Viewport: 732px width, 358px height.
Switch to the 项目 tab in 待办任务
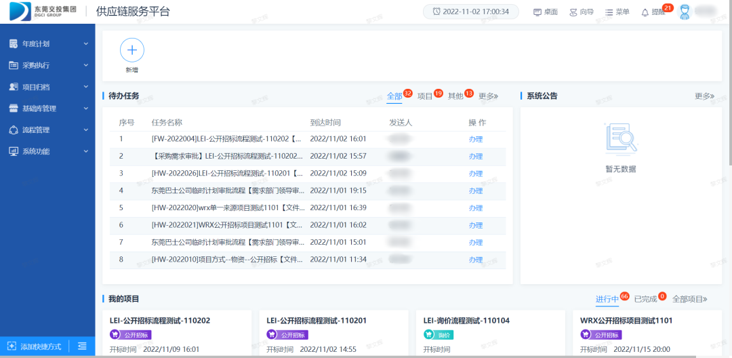click(425, 96)
